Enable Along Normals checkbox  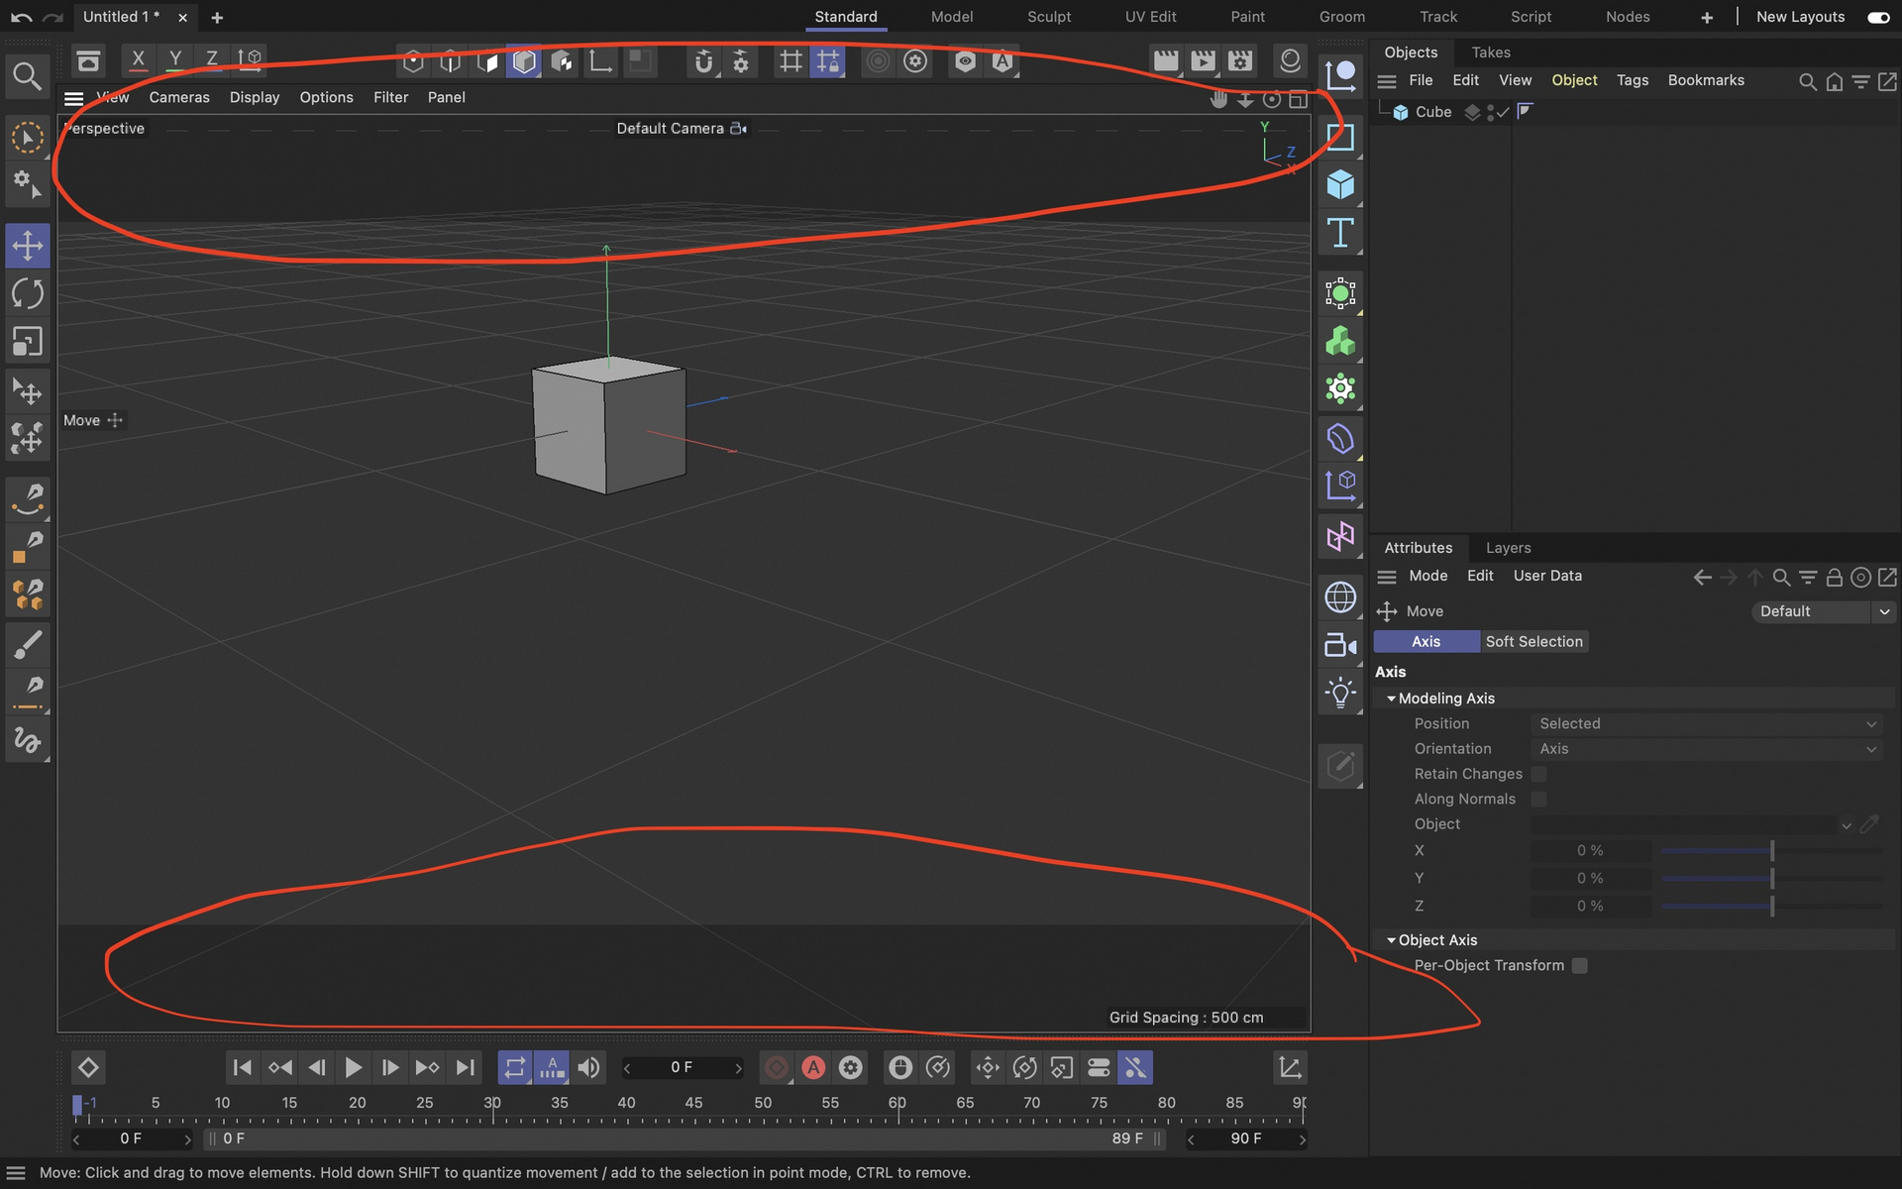pos(1538,799)
